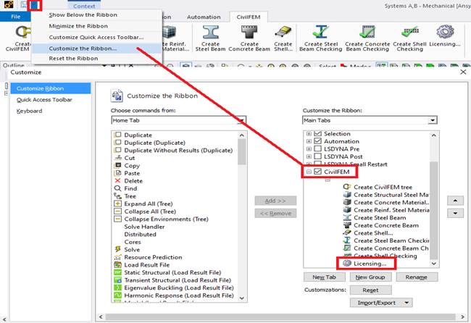Click the dialog horizontal scrollbar at bottom
471x323 pixels.
[x=281, y=316]
